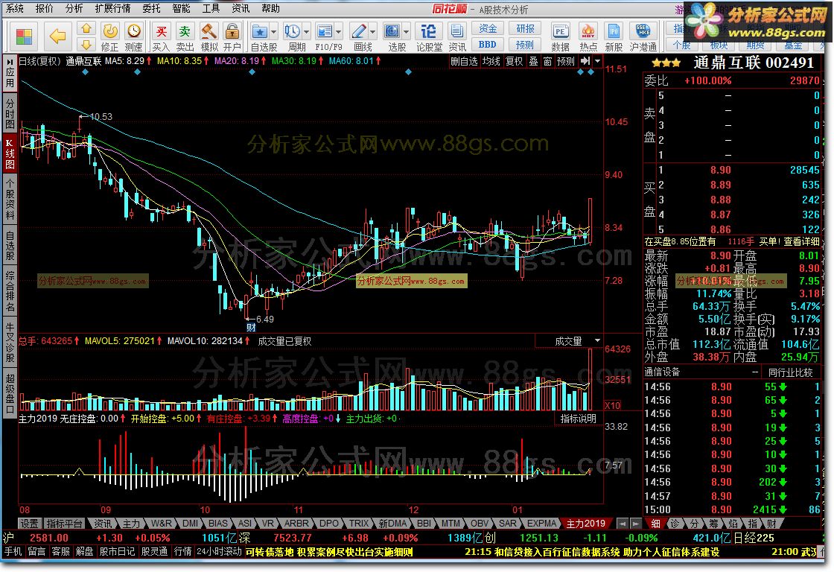Open the 数据 PE data icon
Image resolution: width=834 pixels, height=572 pixels.
coord(560,36)
